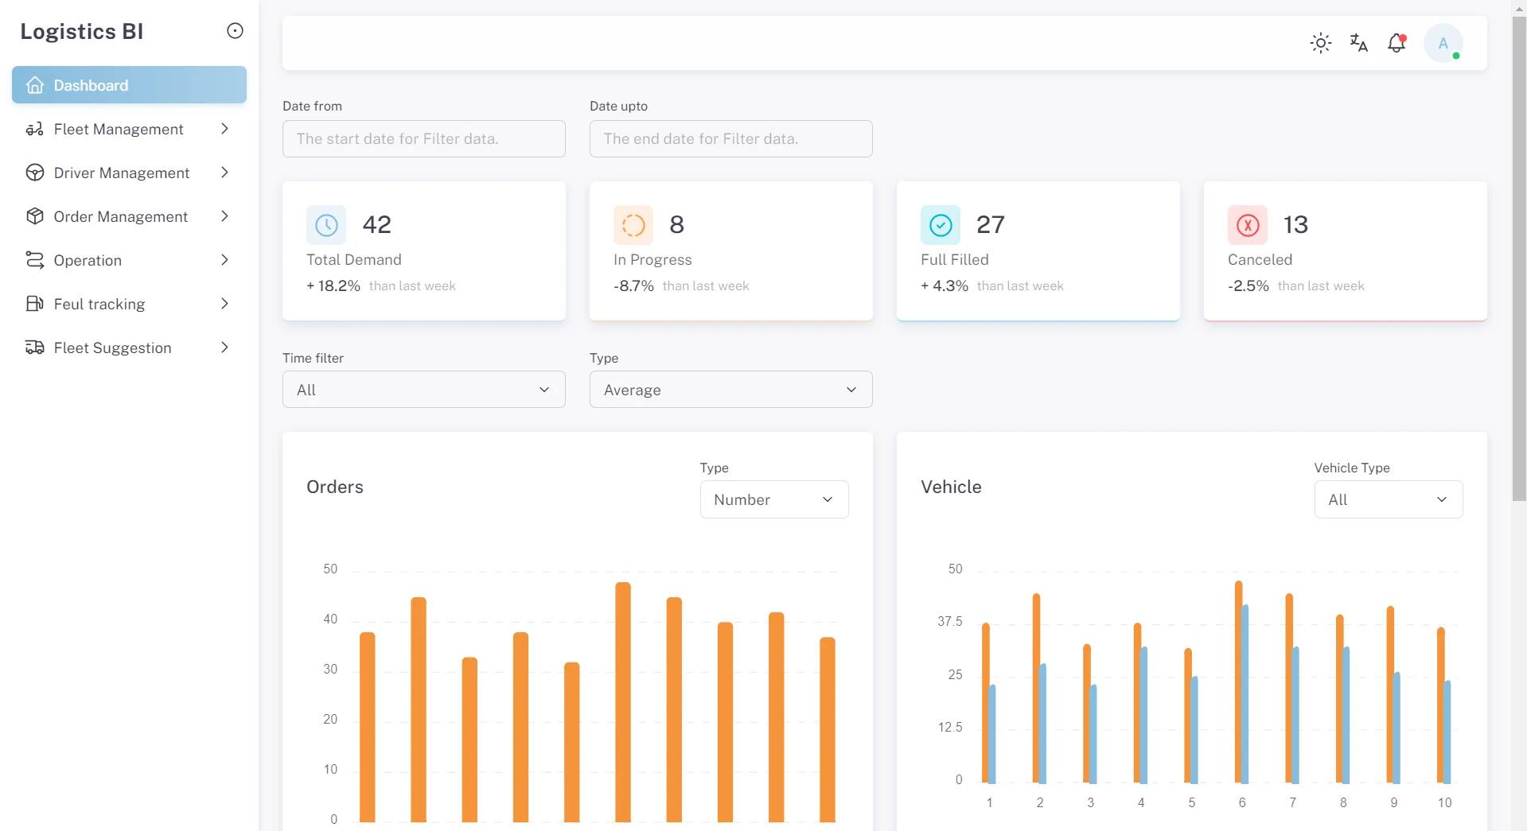Expand Feul tracking submenu chevron
Screen dimensions: 1527x831
tap(224, 304)
